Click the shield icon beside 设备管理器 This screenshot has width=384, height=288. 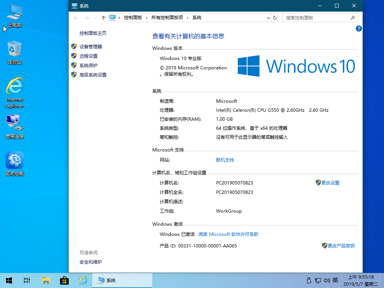click(74, 46)
